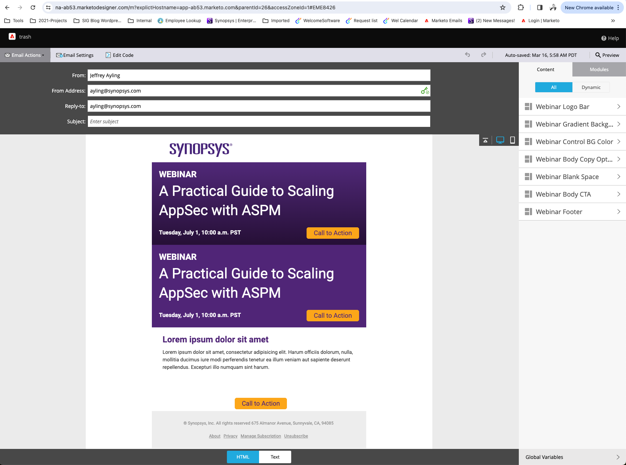Click the Subject input field
Viewport: 626px width, 465px height.
(x=259, y=122)
